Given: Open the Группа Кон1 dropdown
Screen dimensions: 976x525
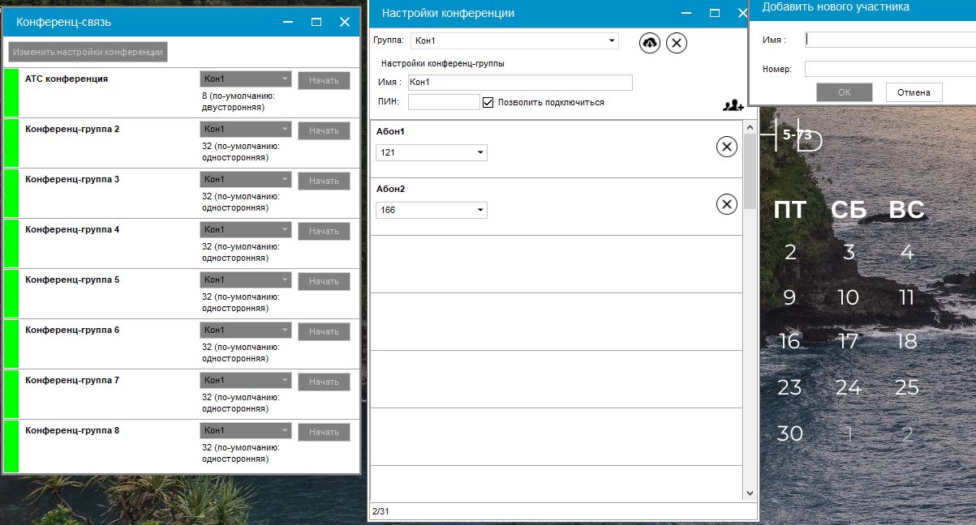Looking at the screenshot, I should (514, 41).
